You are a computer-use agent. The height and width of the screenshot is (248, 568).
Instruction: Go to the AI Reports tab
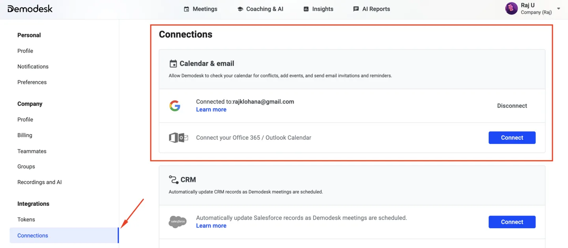pyautogui.click(x=372, y=9)
